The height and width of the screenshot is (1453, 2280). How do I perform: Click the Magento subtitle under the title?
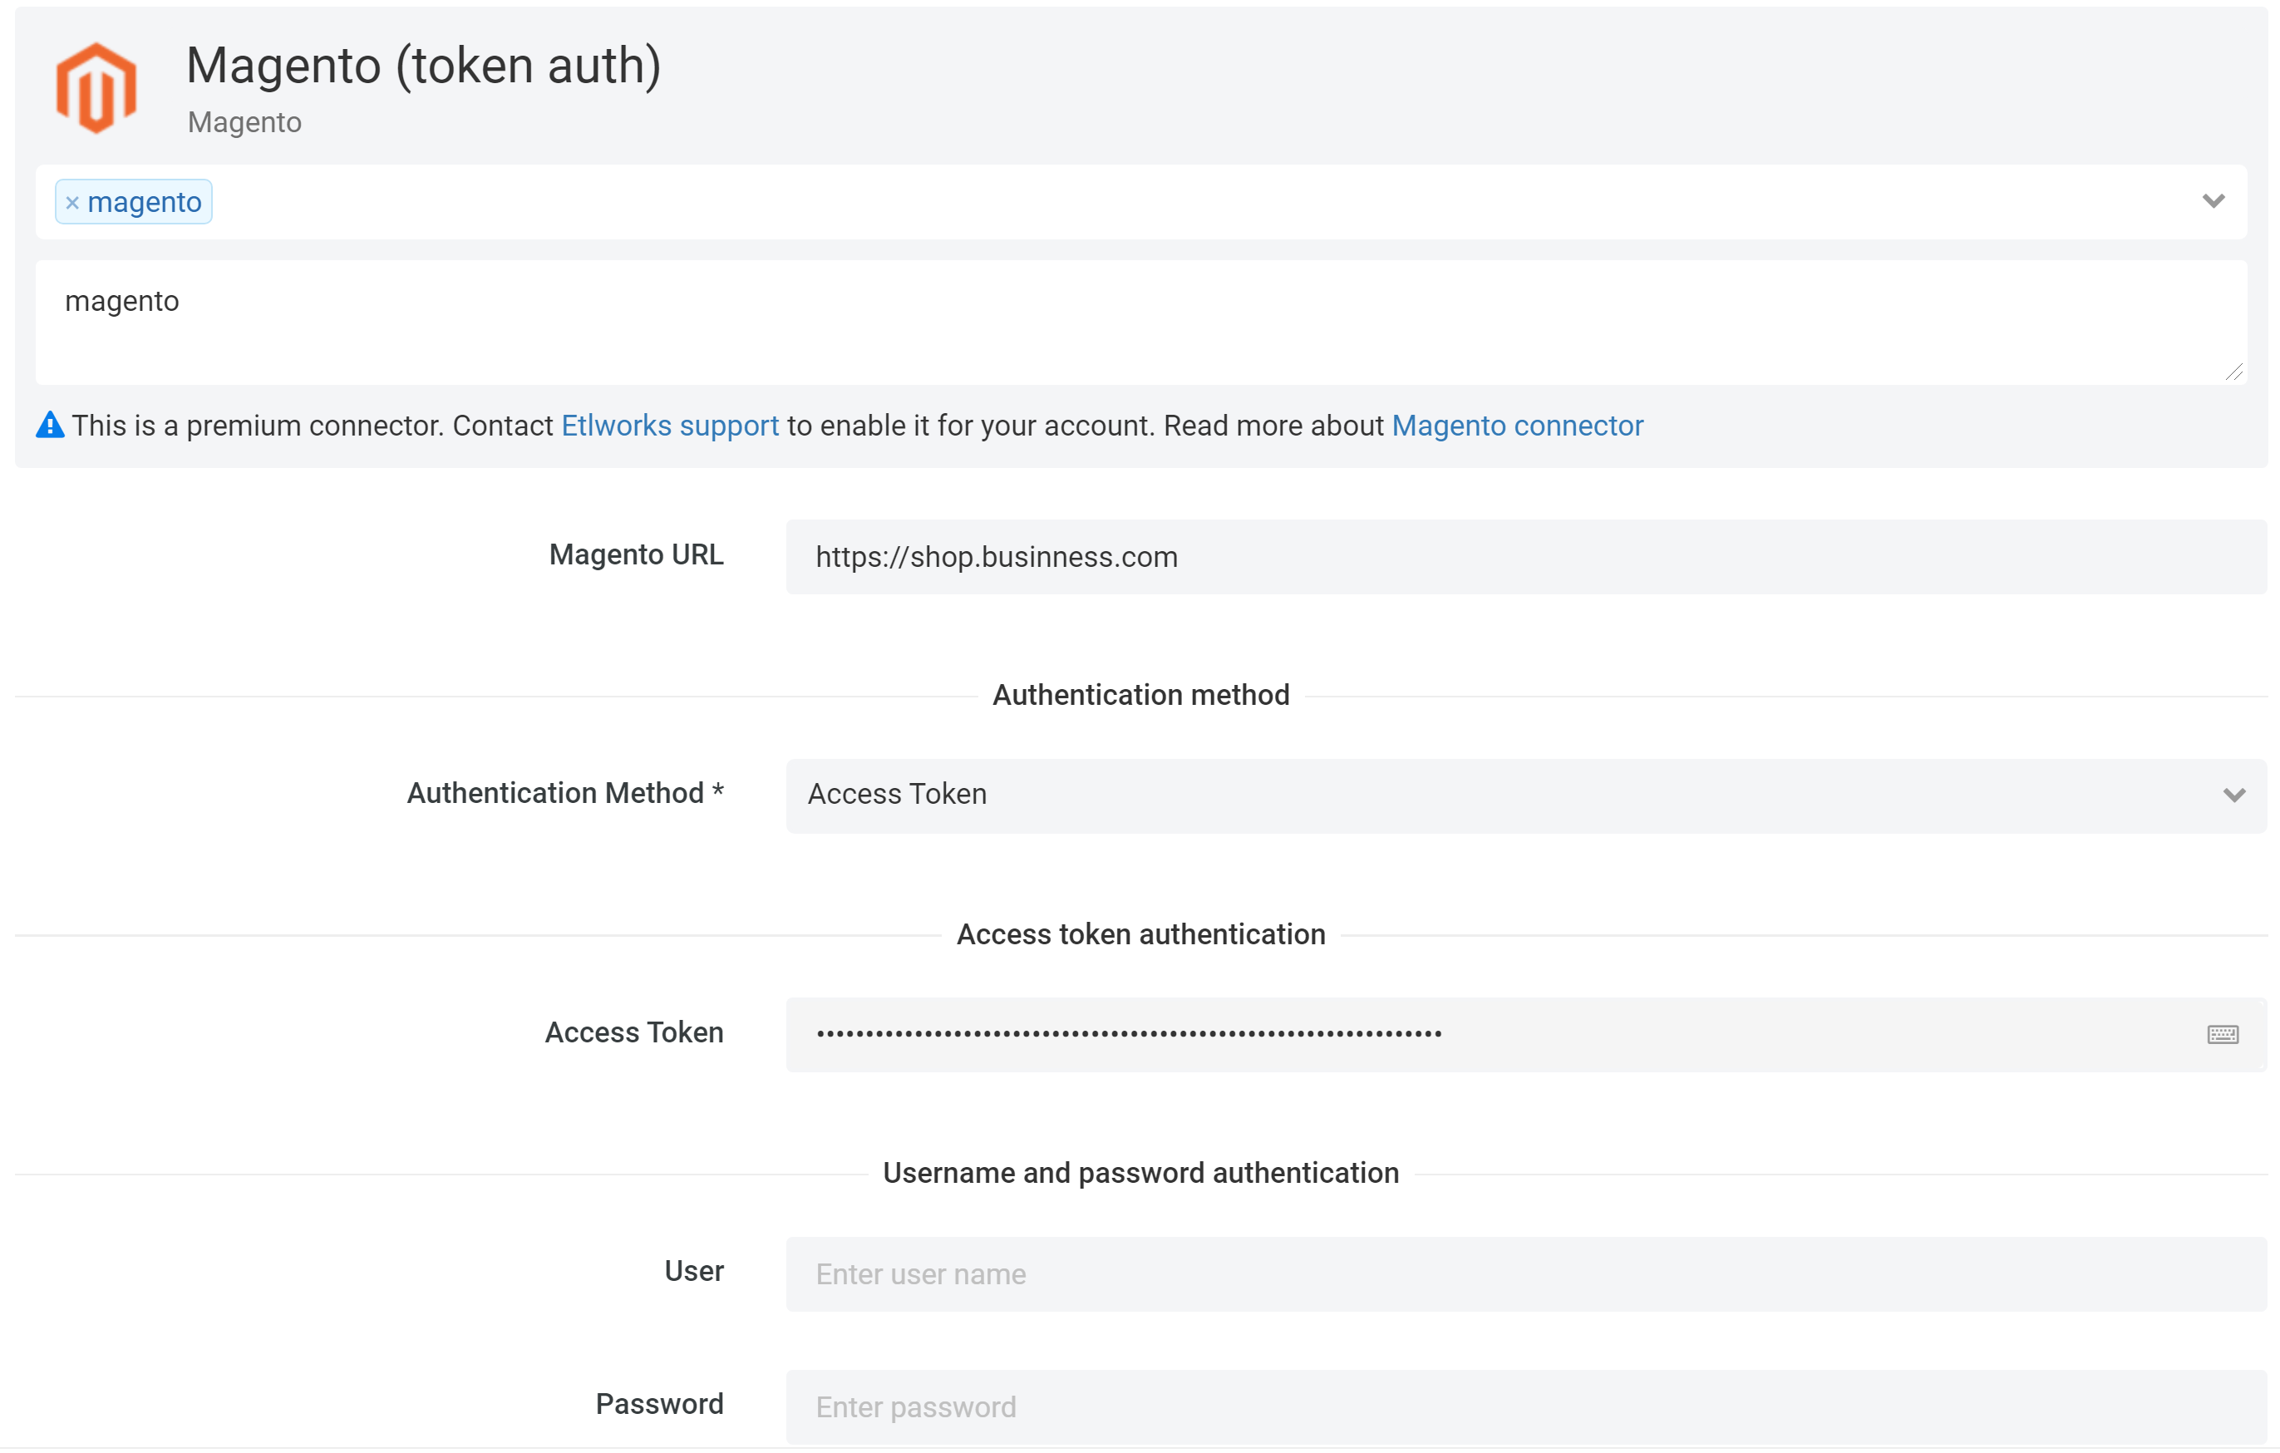[244, 123]
